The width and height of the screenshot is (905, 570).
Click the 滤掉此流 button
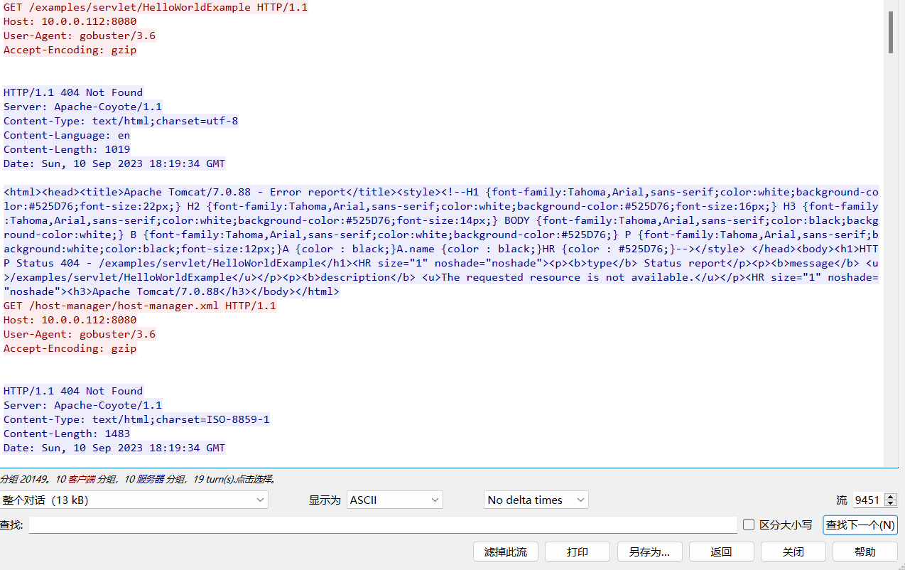[x=506, y=552]
